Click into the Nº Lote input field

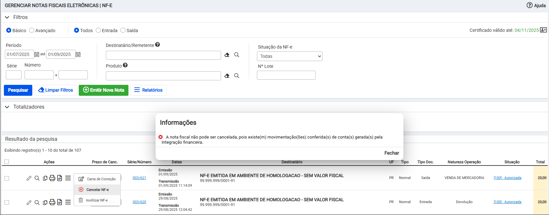coord(286,75)
